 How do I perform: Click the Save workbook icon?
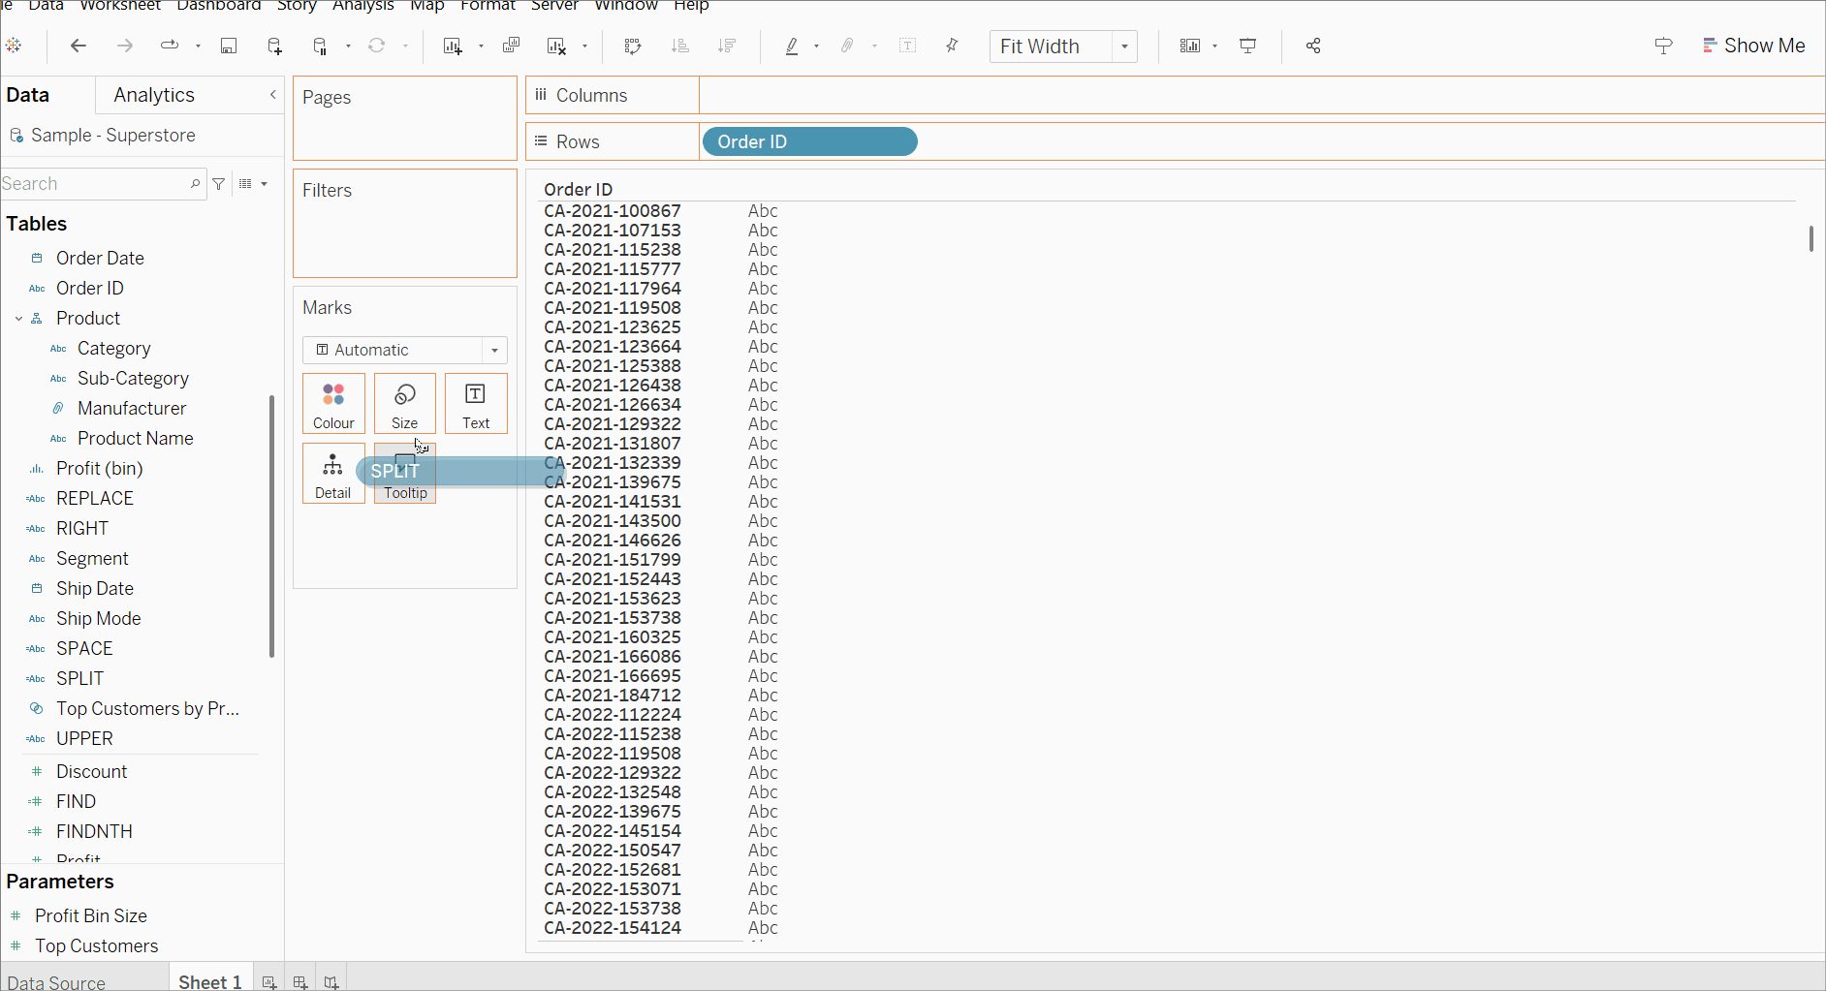point(229,46)
